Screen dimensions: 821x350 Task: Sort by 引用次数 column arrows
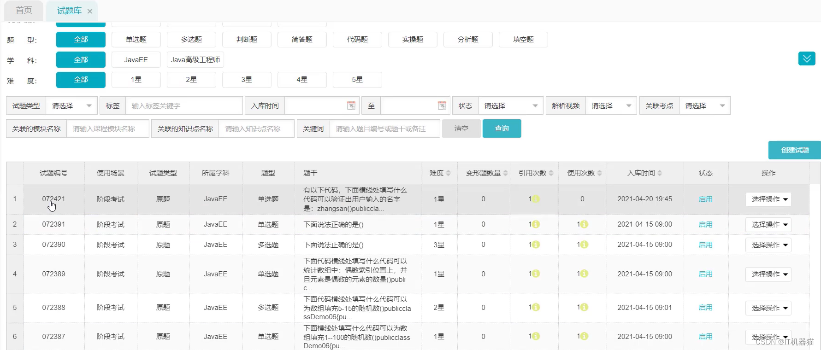551,173
